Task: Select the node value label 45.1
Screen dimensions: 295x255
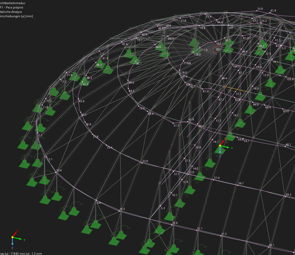Action: coord(272,245)
